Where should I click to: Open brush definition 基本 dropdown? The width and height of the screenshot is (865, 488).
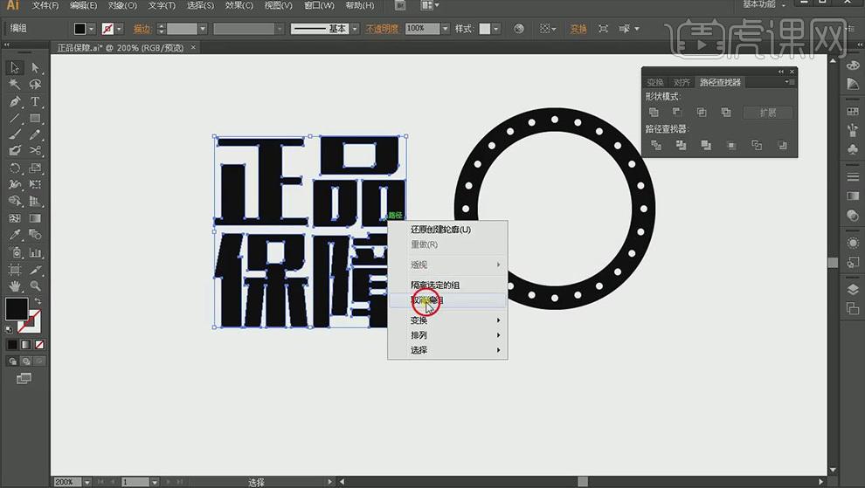(x=354, y=29)
